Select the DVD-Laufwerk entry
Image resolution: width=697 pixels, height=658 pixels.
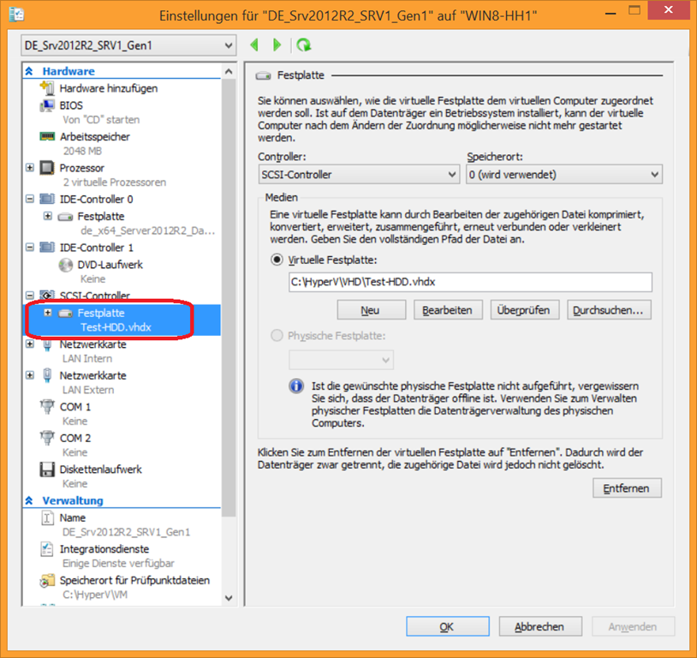[110, 265]
